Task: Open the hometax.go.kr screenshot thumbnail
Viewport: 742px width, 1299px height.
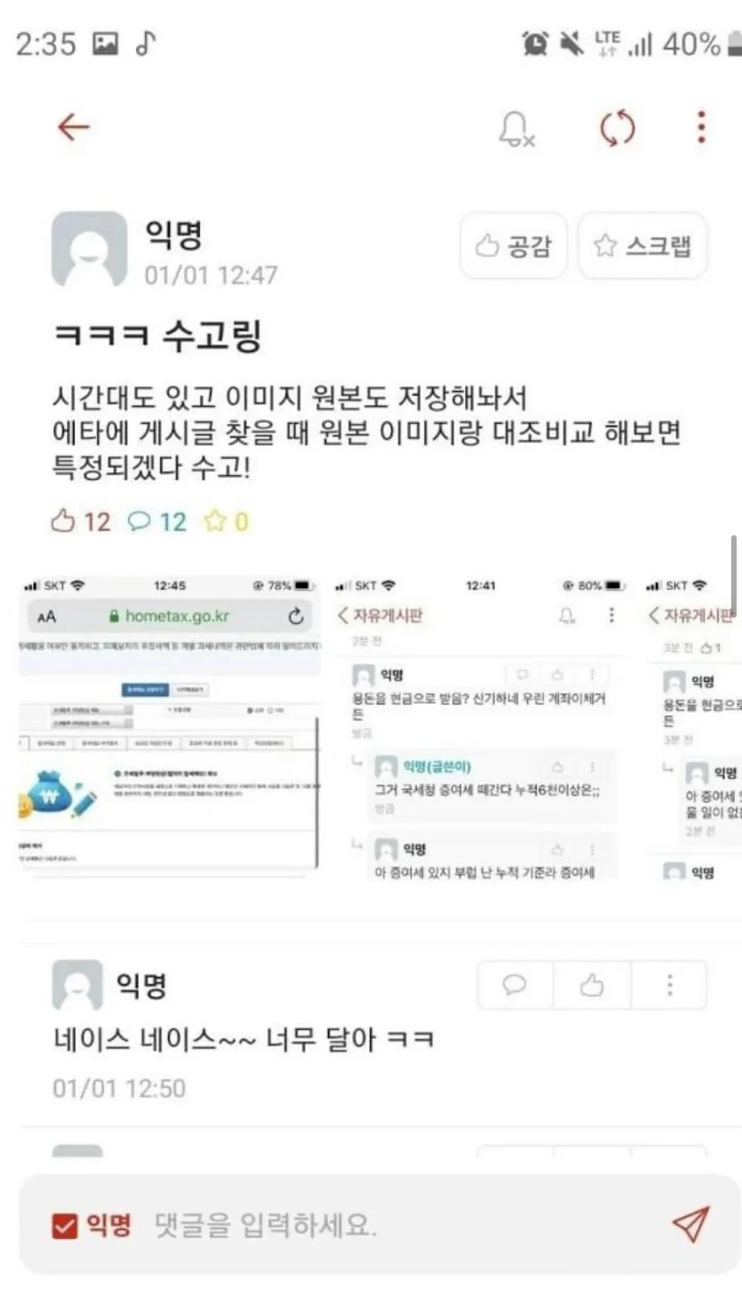Action: click(x=169, y=723)
